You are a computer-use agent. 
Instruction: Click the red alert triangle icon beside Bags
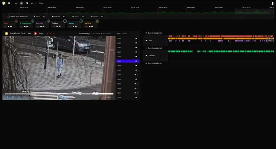tap(35, 33)
